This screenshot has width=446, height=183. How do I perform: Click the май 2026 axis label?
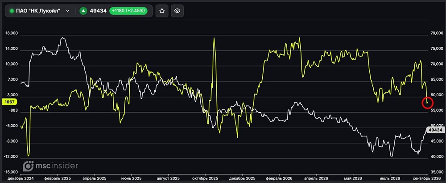(x=353, y=178)
